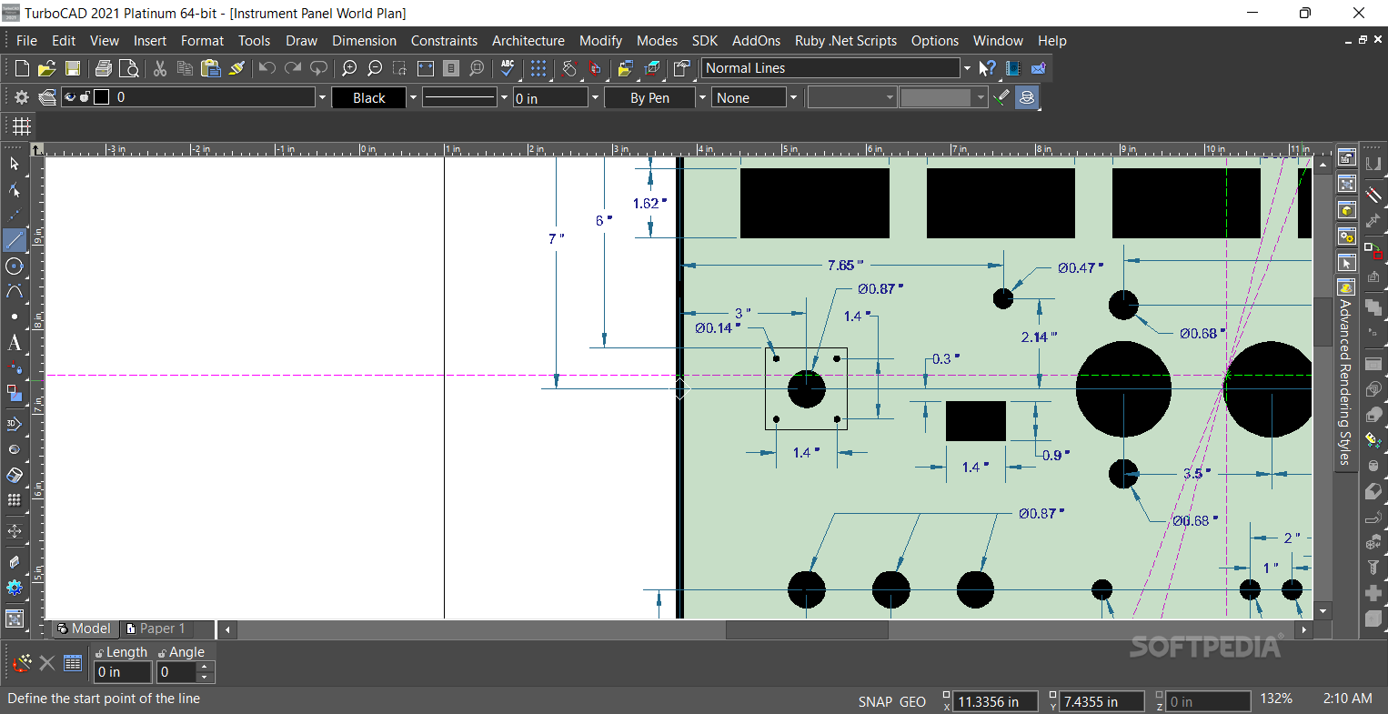Viewport: 1388px width, 714px height.
Task: Click the Undo arrow icon
Action: coord(267,68)
